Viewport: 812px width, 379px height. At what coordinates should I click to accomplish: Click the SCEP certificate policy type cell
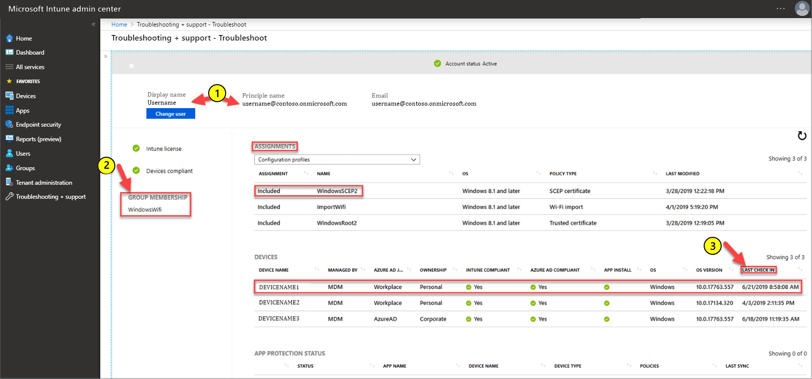(570, 191)
